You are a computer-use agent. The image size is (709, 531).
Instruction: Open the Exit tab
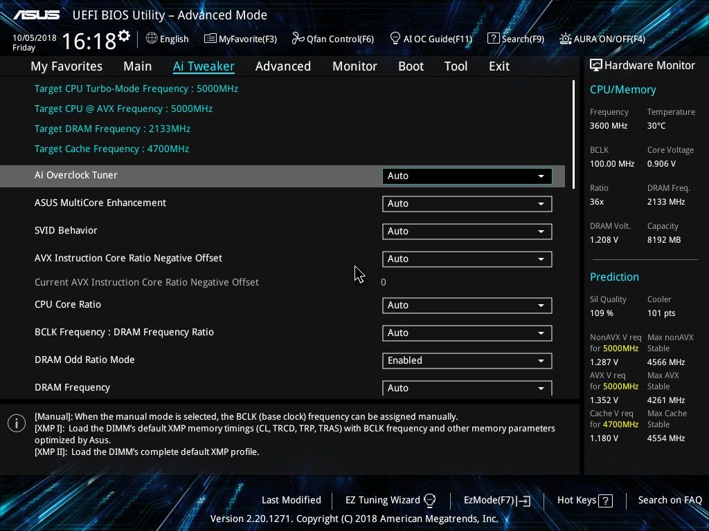click(499, 66)
